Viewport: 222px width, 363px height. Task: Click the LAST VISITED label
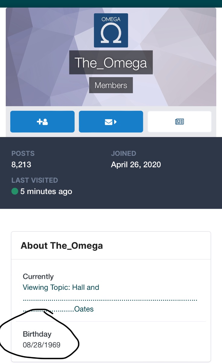pos(34,180)
